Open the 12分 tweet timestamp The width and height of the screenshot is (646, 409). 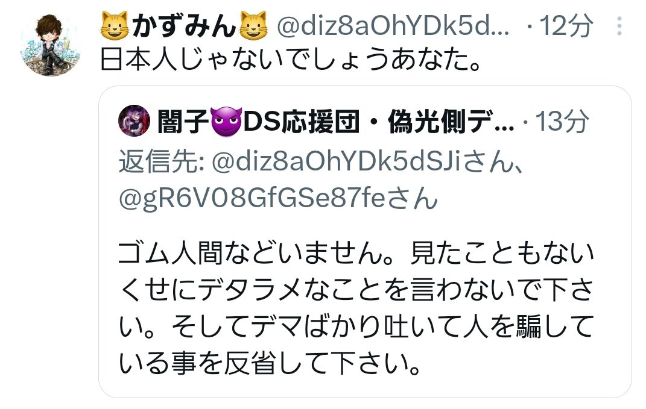pos(566,26)
